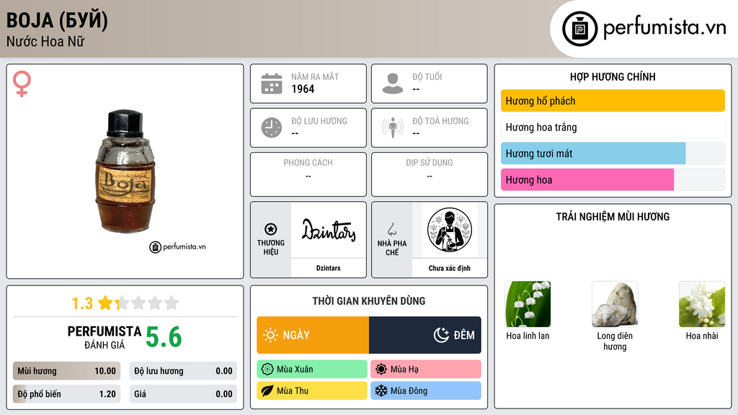Click the sun icon in Mùa Hạ
738x415 pixels.
(x=381, y=370)
